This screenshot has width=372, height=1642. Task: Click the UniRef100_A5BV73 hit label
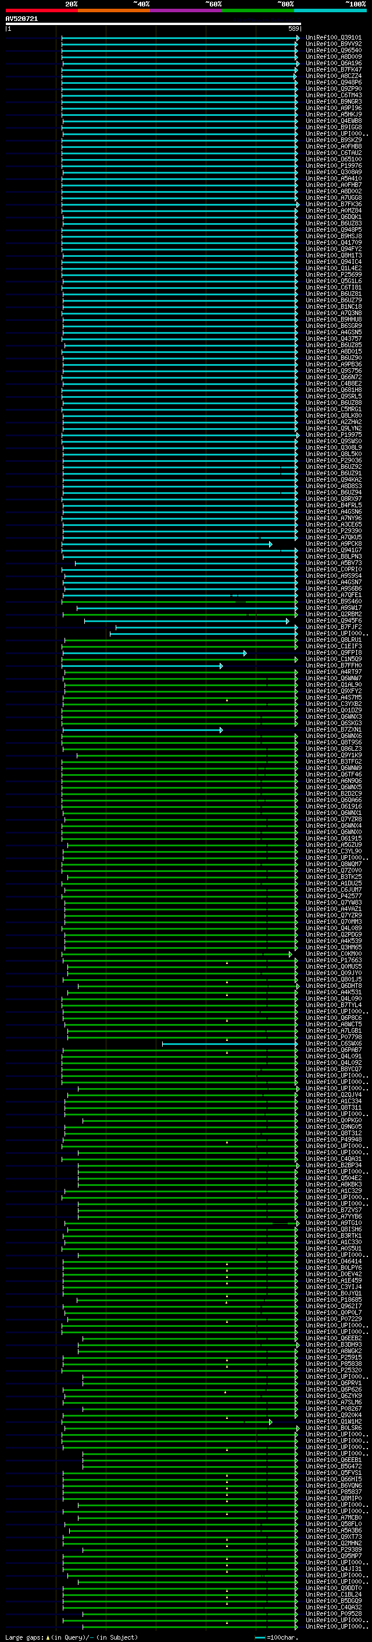[x=334, y=563]
